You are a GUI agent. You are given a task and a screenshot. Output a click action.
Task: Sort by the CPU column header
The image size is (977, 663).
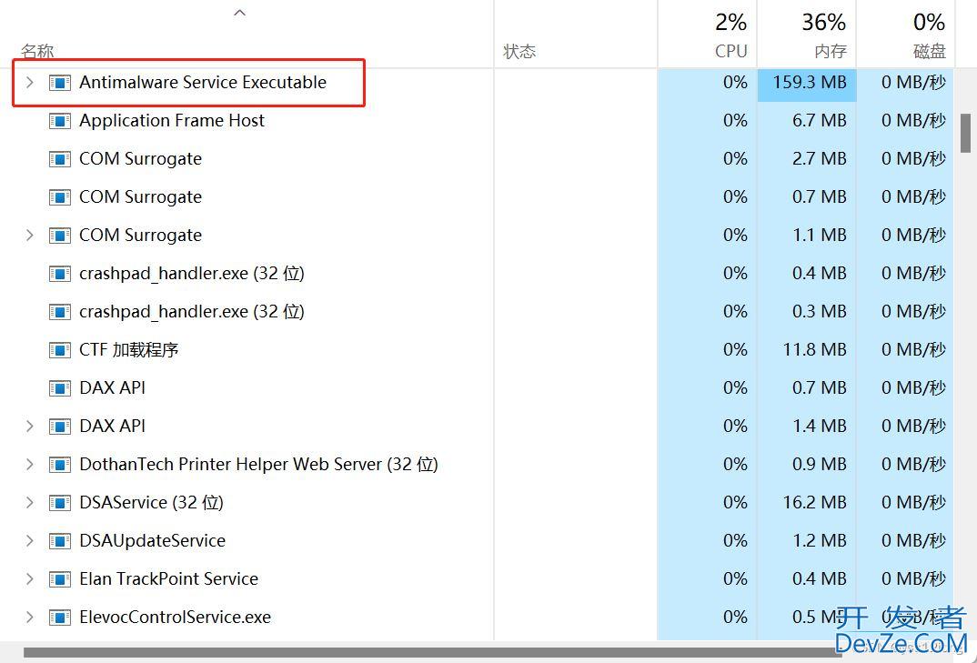pyautogui.click(x=730, y=51)
